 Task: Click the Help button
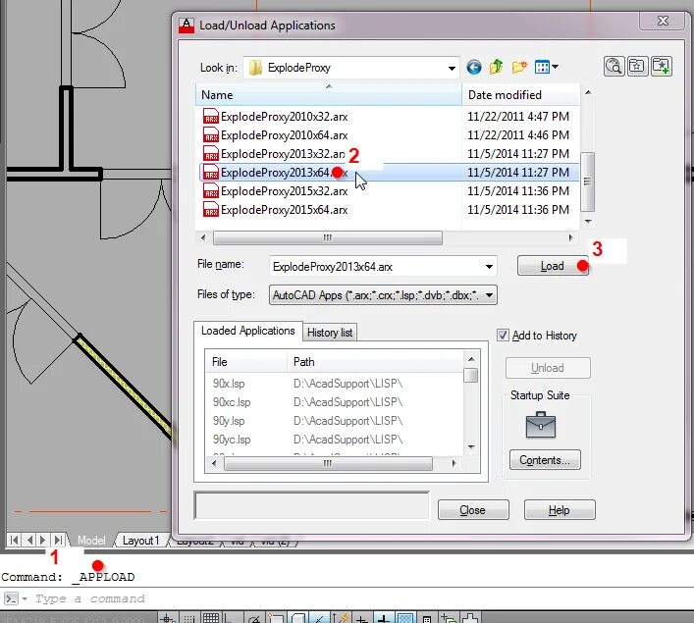(559, 510)
